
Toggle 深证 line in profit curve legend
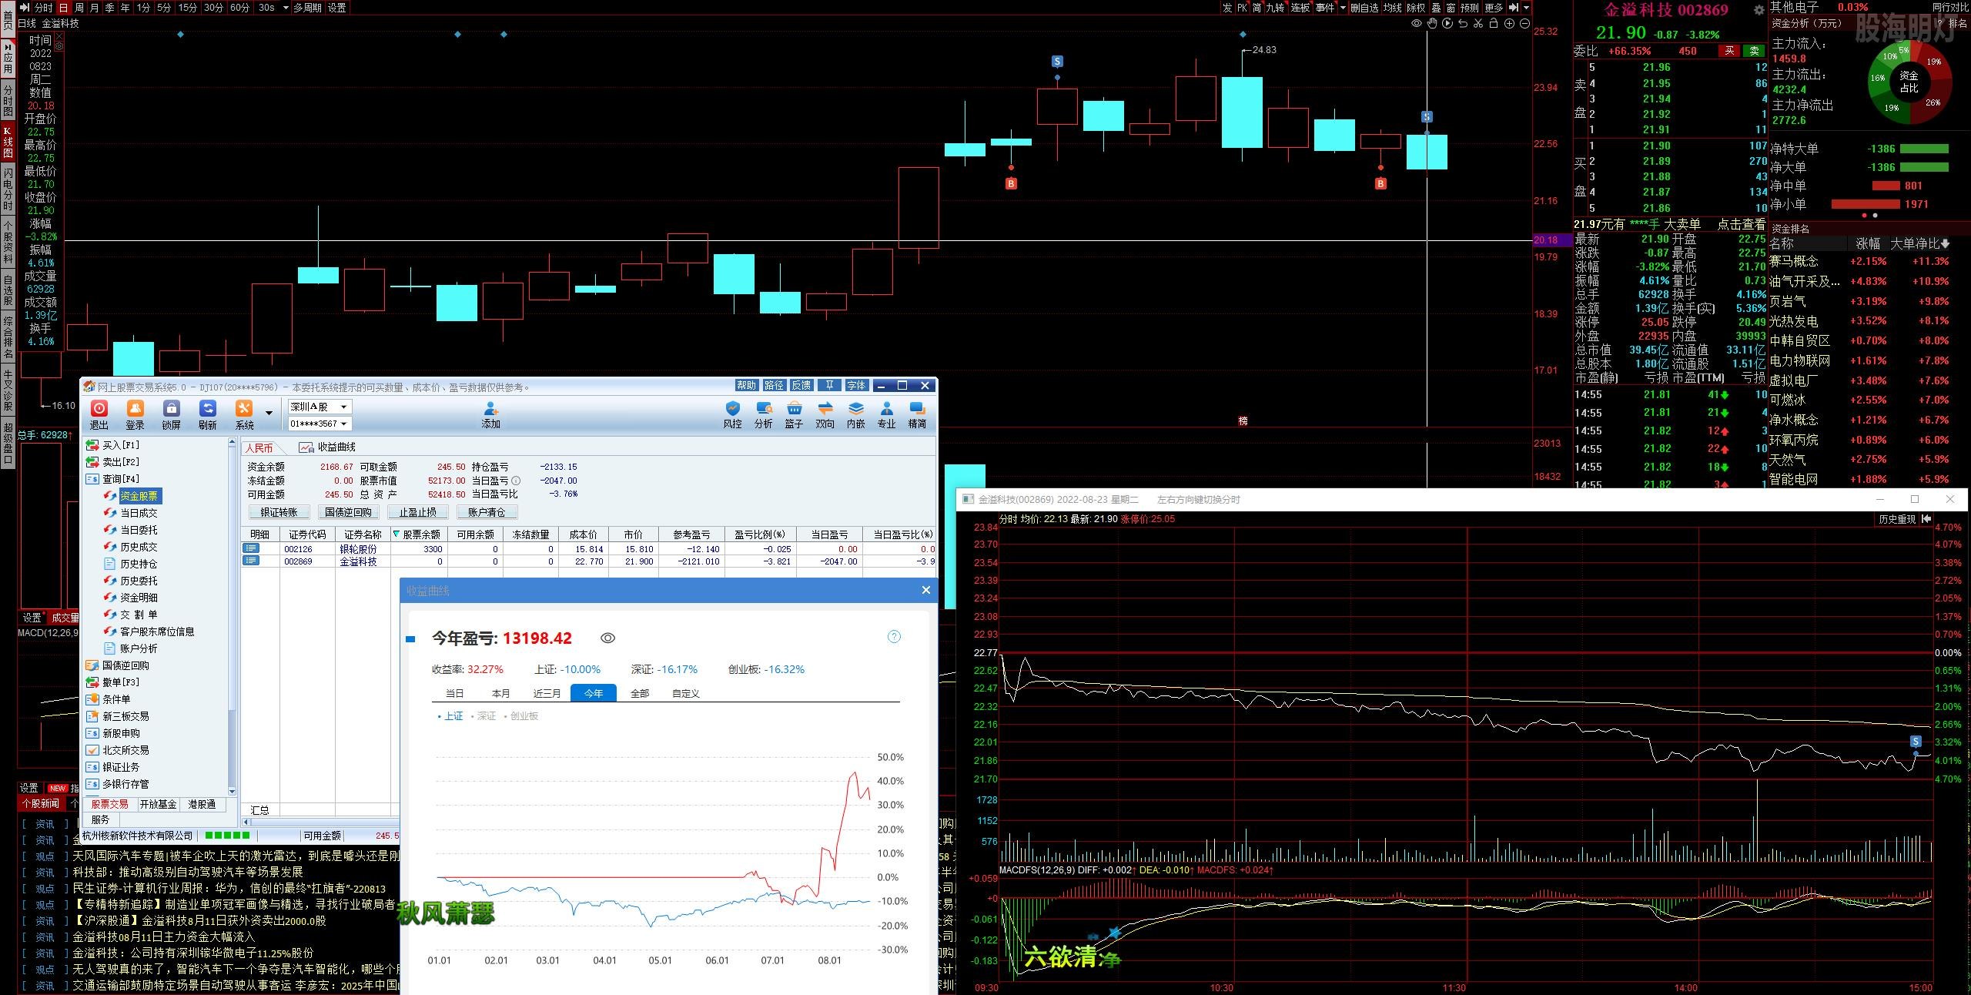[484, 716]
